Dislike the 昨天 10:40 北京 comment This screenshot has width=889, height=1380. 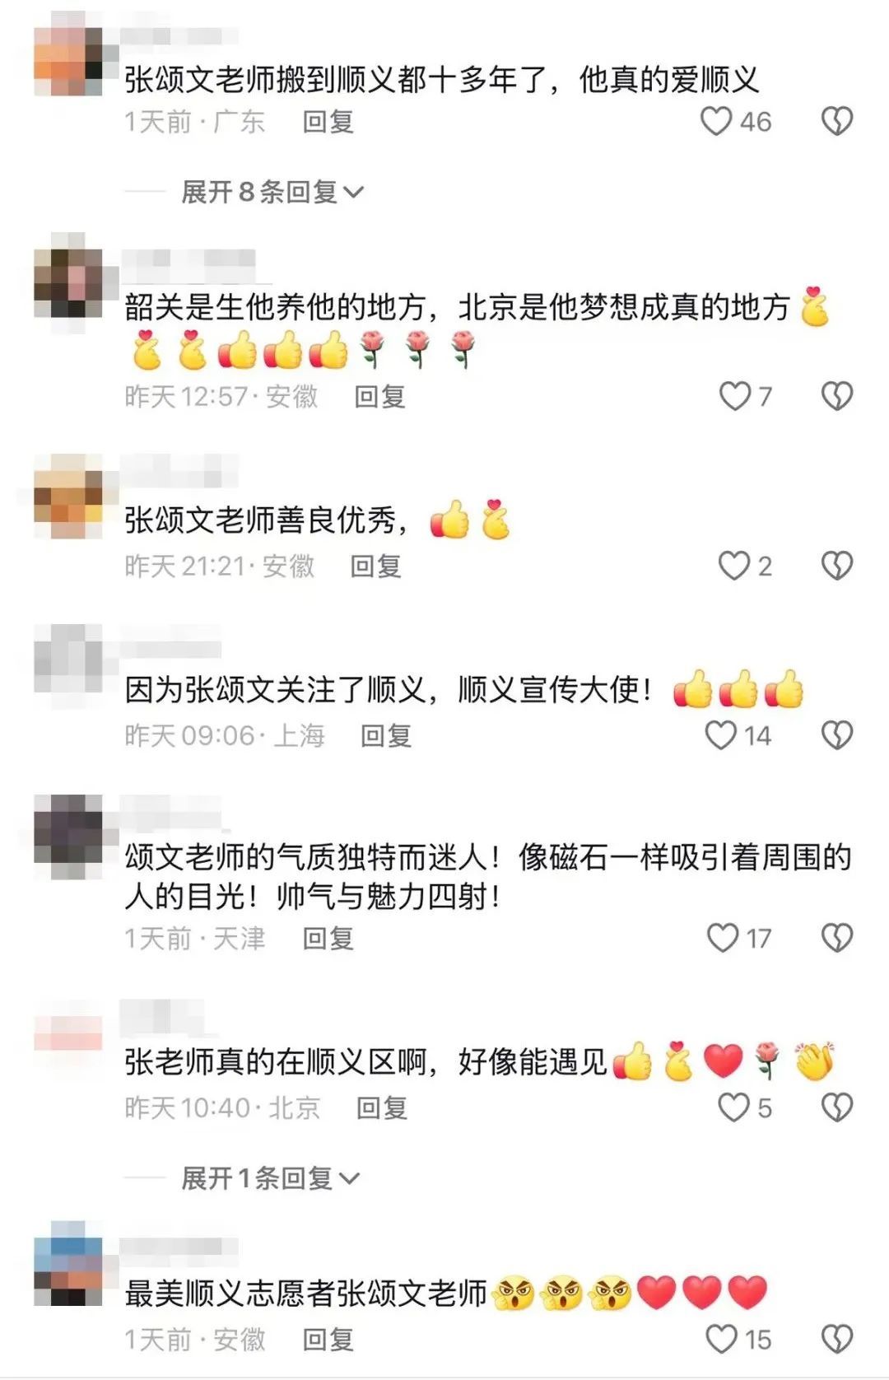pos(837,1107)
